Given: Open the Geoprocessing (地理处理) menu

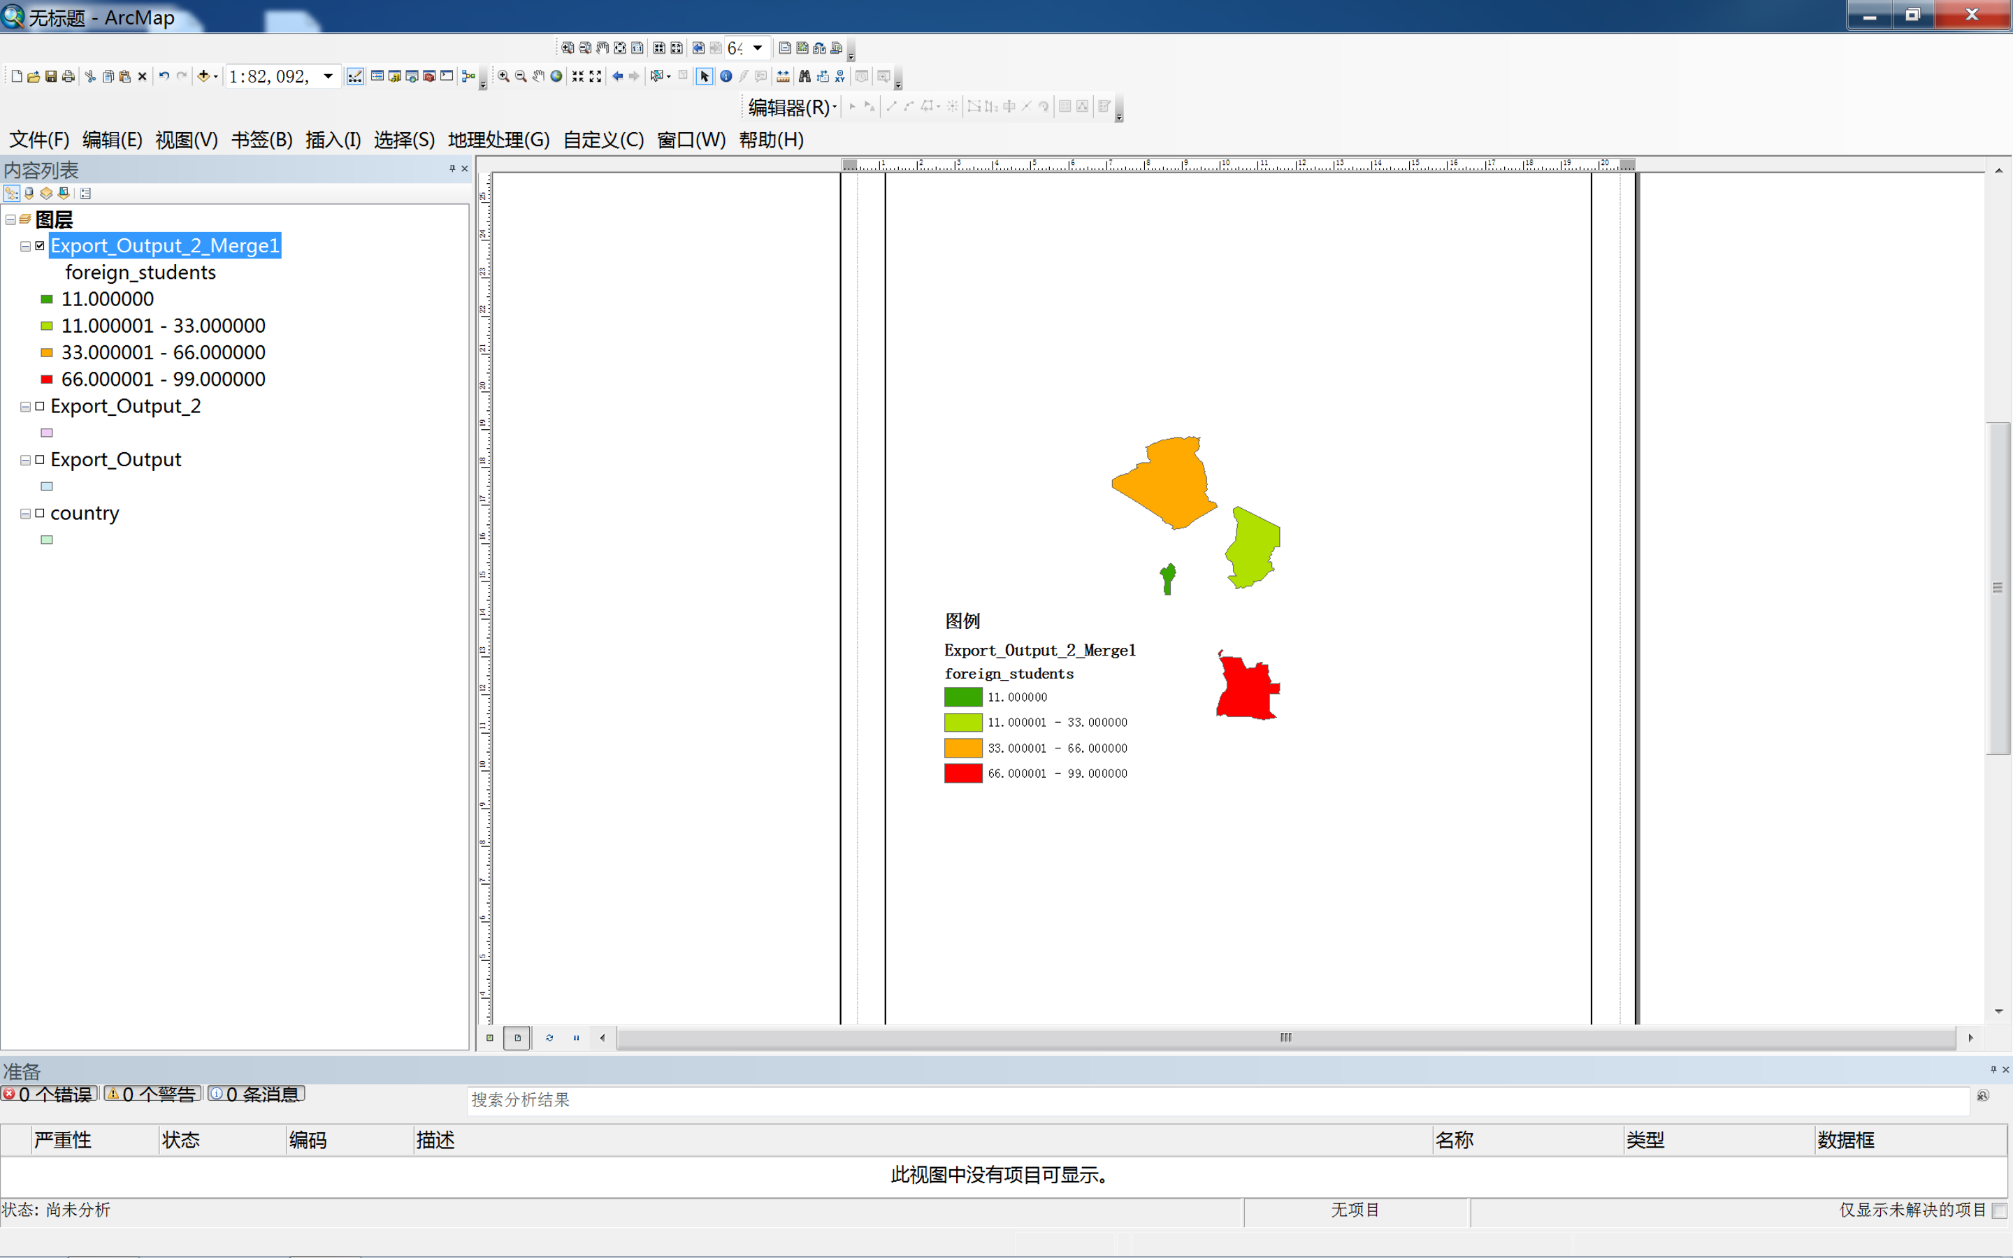Looking at the screenshot, I should pyautogui.click(x=498, y=140).
